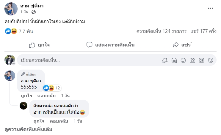Image resolution: width=221 pixels, height=135 pixels.
Task: Open the post author's profile picture
Action: pos(11,9)
